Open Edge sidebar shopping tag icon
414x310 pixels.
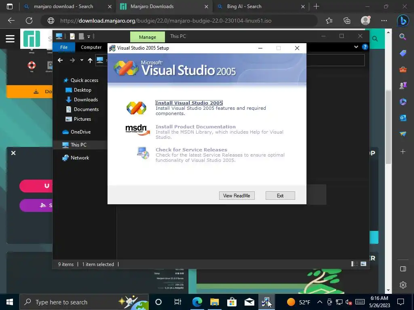click(x=403, y=53)
